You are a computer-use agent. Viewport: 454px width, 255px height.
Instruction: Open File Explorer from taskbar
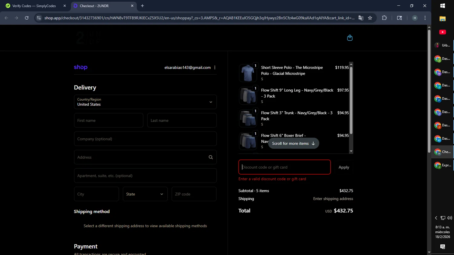pyautogui.click(x=442, y=19)
